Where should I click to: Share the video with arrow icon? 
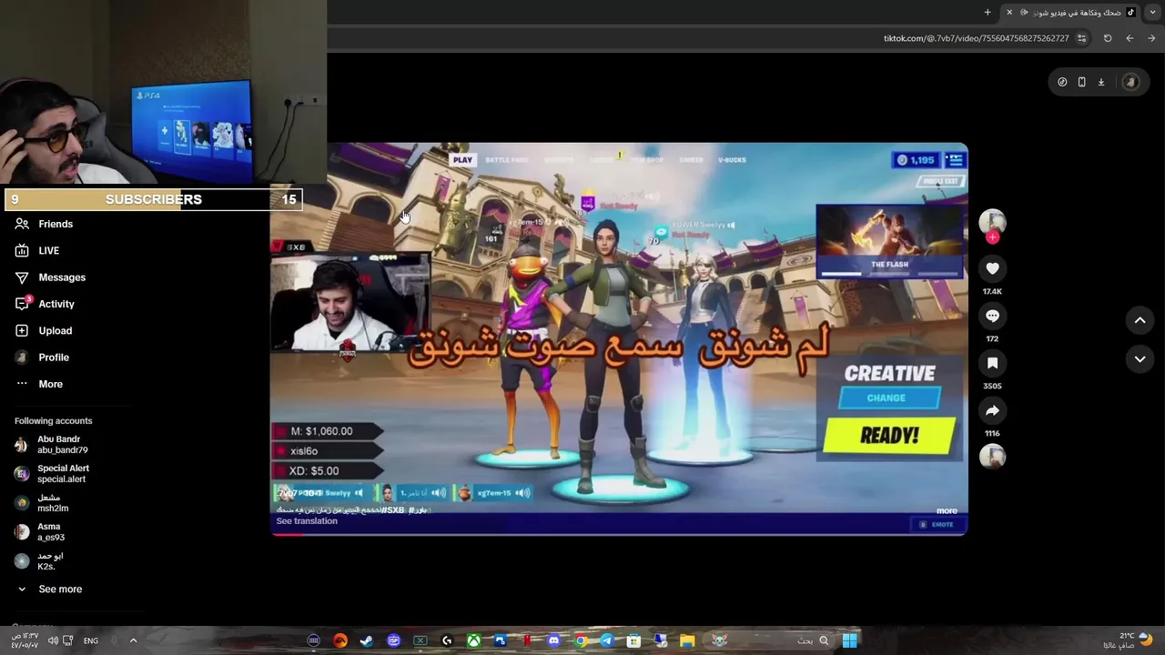tap(992, 410)
